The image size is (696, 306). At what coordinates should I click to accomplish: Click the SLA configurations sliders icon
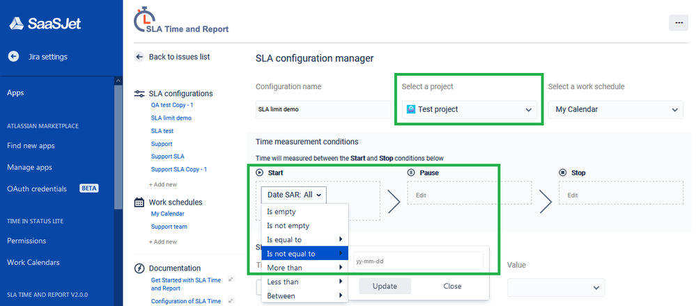click(139, 93)
